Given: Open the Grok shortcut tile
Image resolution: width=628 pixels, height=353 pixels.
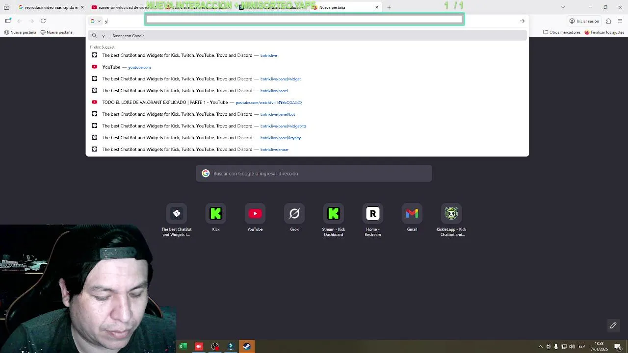Looking at the screenshot, I should click(294, 218).
